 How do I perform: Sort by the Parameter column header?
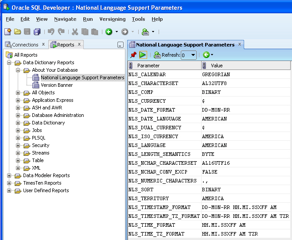pyautogui.click(x=165, y=66)
